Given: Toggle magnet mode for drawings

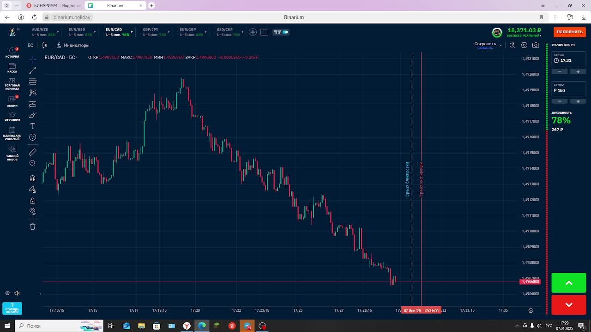Looking at the screenshot, I should [32, 178].
